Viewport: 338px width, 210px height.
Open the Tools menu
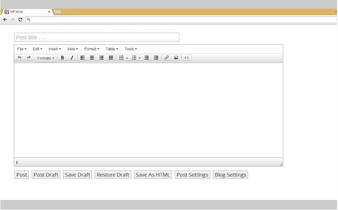click(x=131, y=49)
